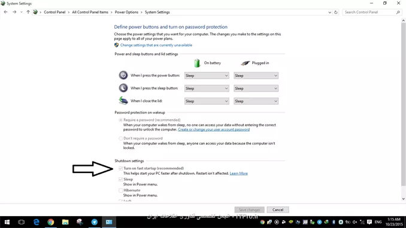Click the search magnifier icon
Viewport: 406px width, 228px height.
coord(398,12)
